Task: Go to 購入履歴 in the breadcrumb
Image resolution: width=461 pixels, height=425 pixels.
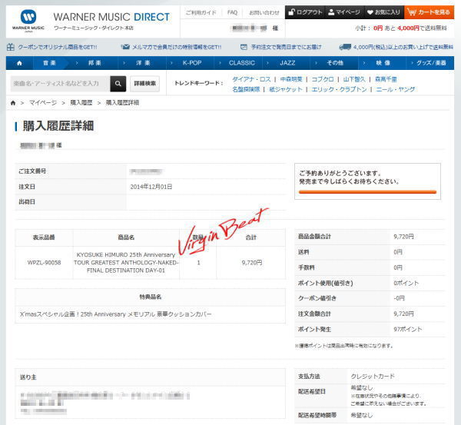Action: pyautogui.click(x=81, y=103)
